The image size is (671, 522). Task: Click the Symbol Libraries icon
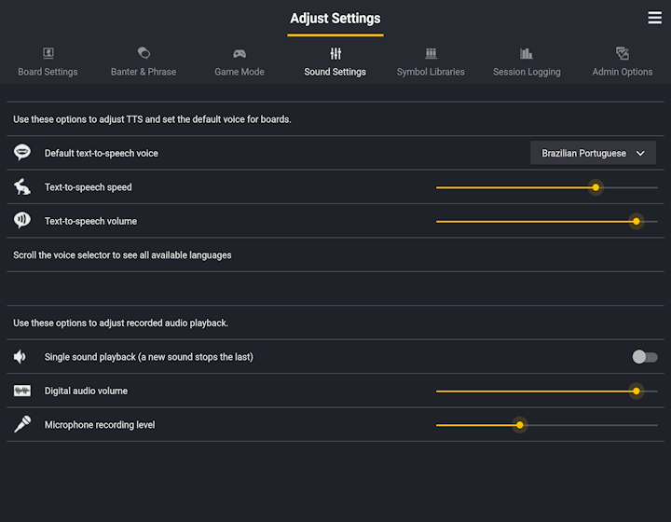431,53
